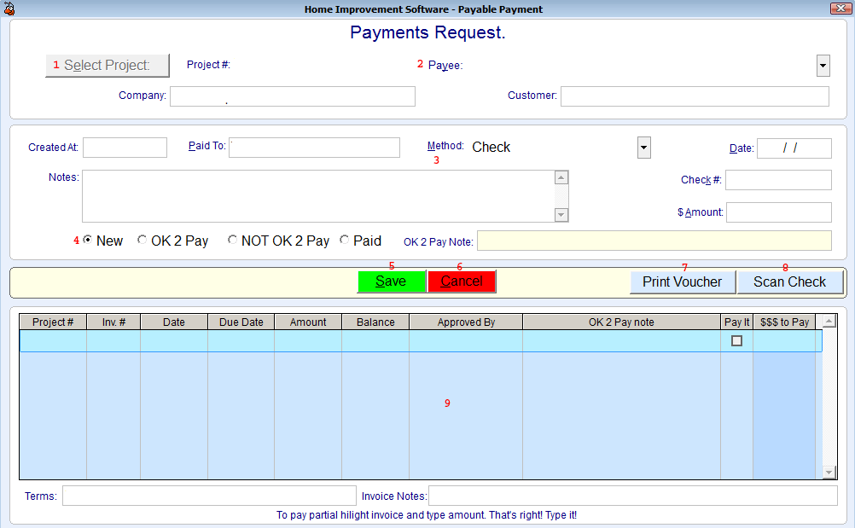This screenshot has width=855, height=528.
Task: Click the Customer input field
Action: [x=695, y=96]
